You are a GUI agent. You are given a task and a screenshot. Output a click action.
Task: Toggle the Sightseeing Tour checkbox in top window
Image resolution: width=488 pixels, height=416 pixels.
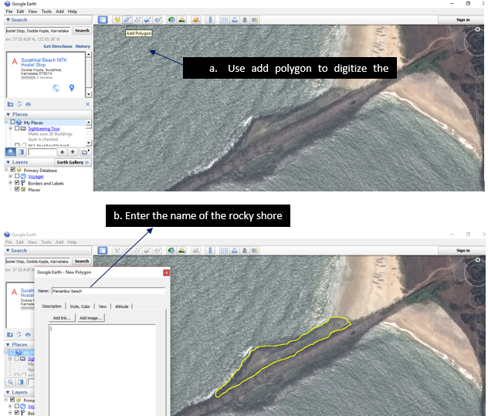coord(17,128)
